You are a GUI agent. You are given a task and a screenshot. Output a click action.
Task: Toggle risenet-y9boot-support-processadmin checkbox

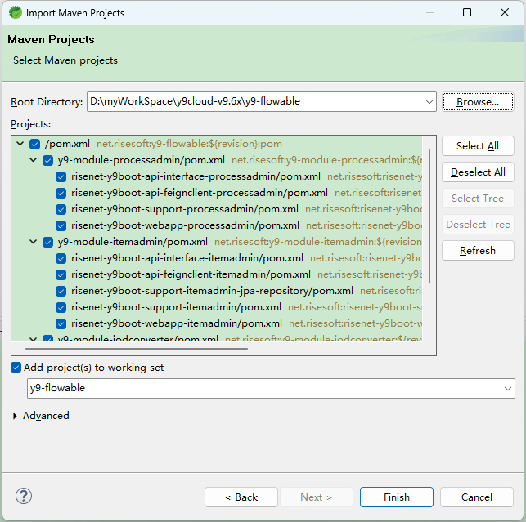[x=61, y=209]
